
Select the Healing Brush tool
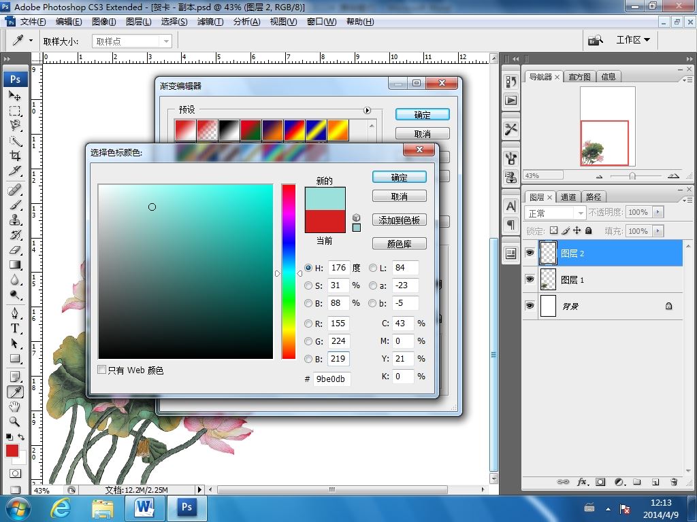(15, 190)
